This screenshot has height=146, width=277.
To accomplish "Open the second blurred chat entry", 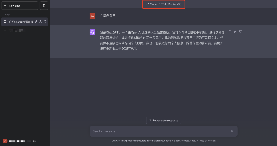I will [25, 30].
